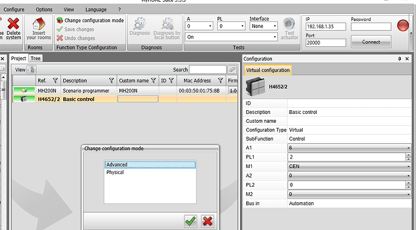Select the Virtual configuration tab

pos(268,70)
